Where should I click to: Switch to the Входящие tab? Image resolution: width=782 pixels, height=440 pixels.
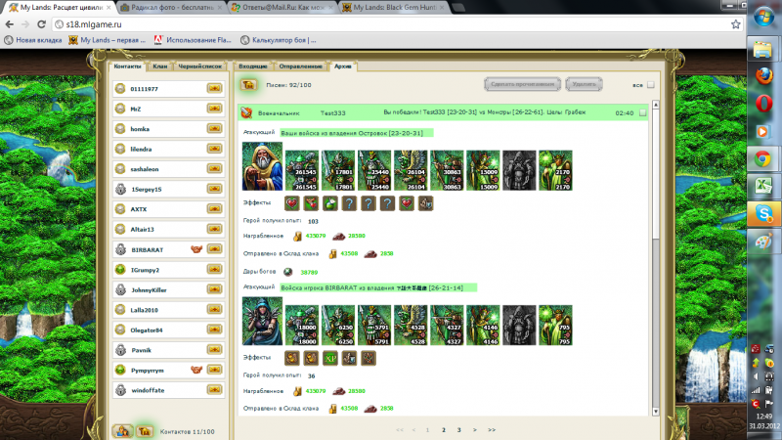click(x=253, y=66)
